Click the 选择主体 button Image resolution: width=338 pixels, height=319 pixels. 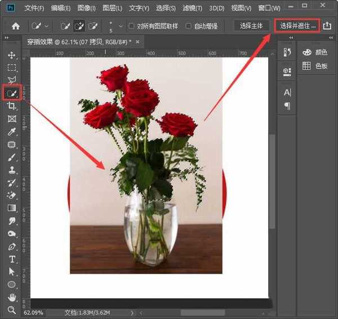[251, 26]
